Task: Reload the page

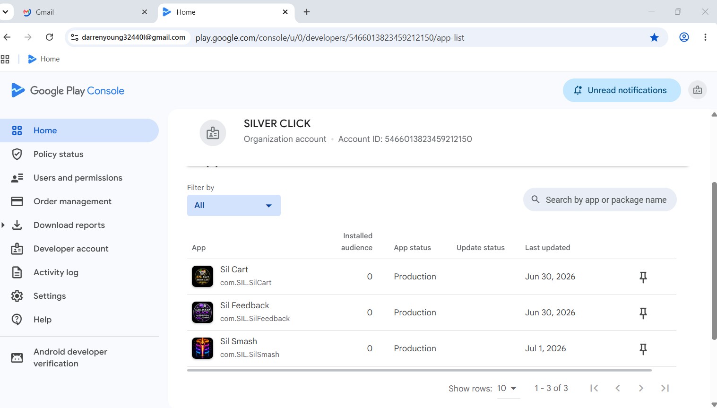Action: tap(49, 37)
